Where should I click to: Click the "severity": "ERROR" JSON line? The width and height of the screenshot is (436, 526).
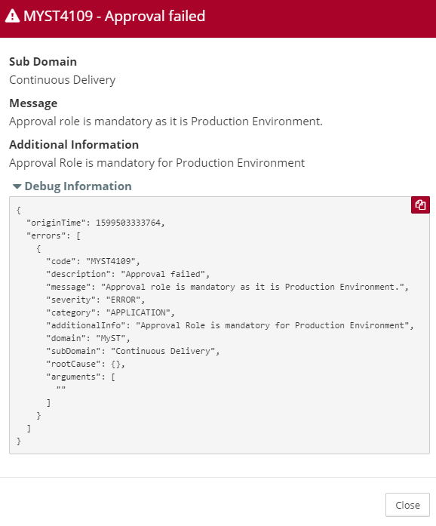click(x=96, y=300)
